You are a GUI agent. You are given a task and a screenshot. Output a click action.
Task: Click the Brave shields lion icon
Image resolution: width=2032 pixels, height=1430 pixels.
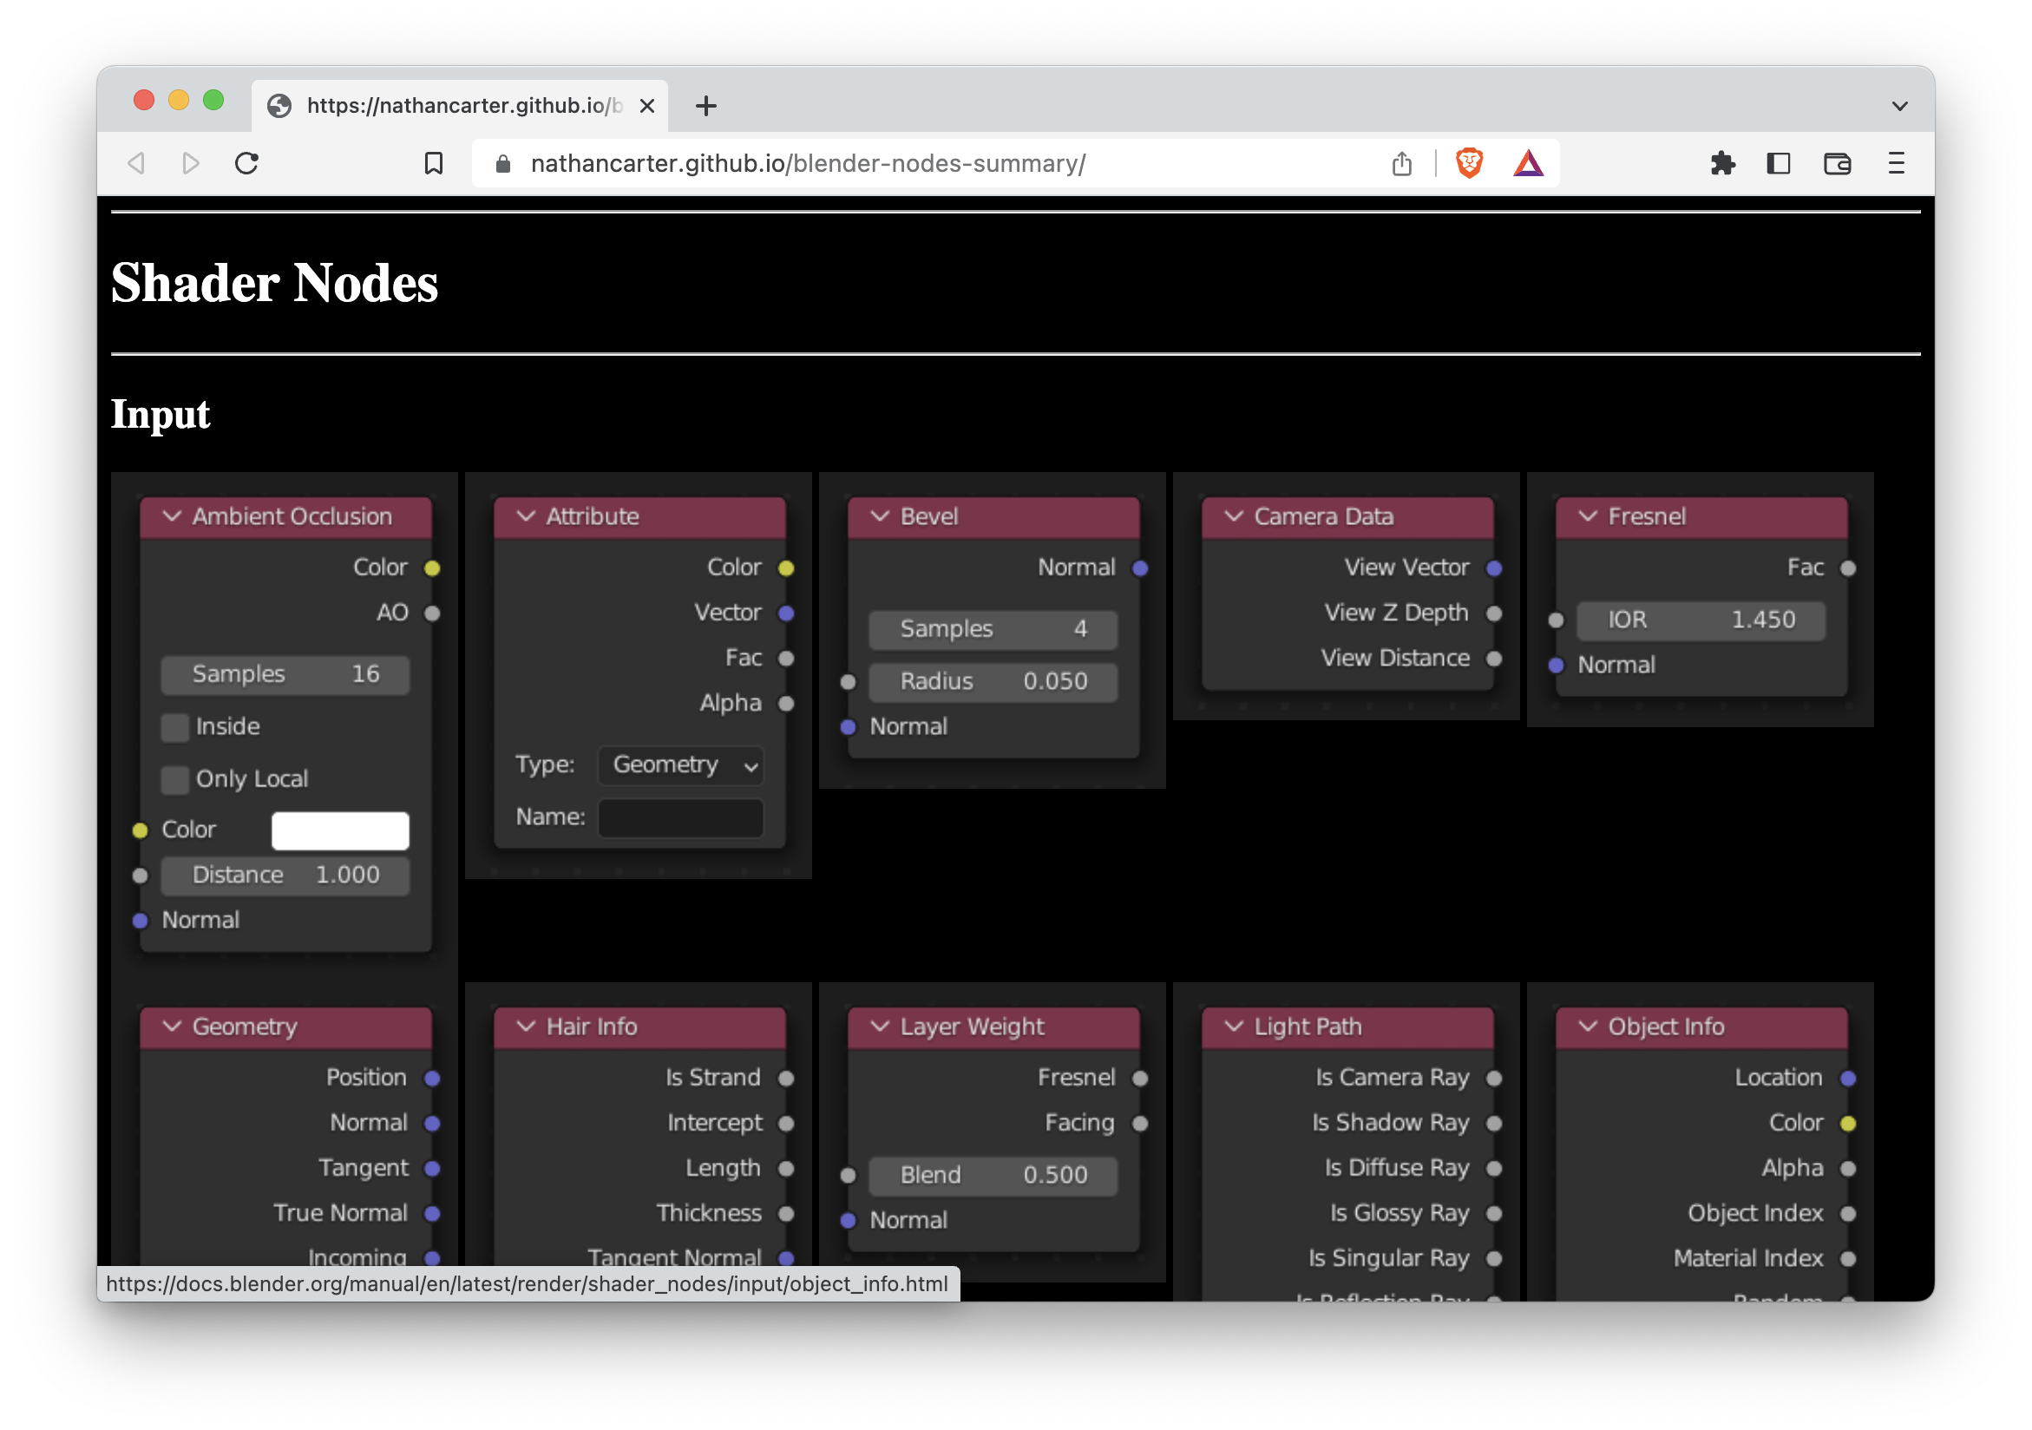[1469, 164]
